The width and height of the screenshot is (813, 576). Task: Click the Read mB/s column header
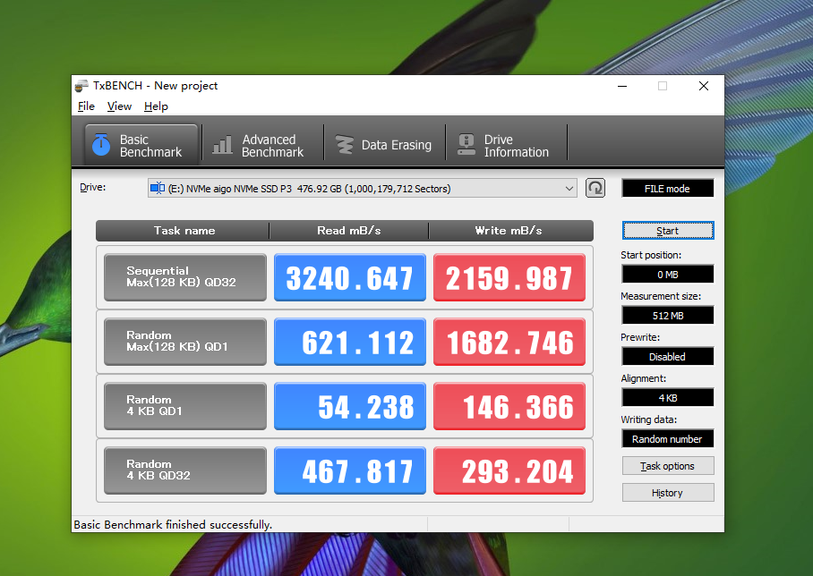click(x=349, y=231)
